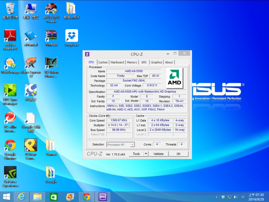Open the paint-like app on the taskbar
269x202 pixels.
tap(70, 197)
